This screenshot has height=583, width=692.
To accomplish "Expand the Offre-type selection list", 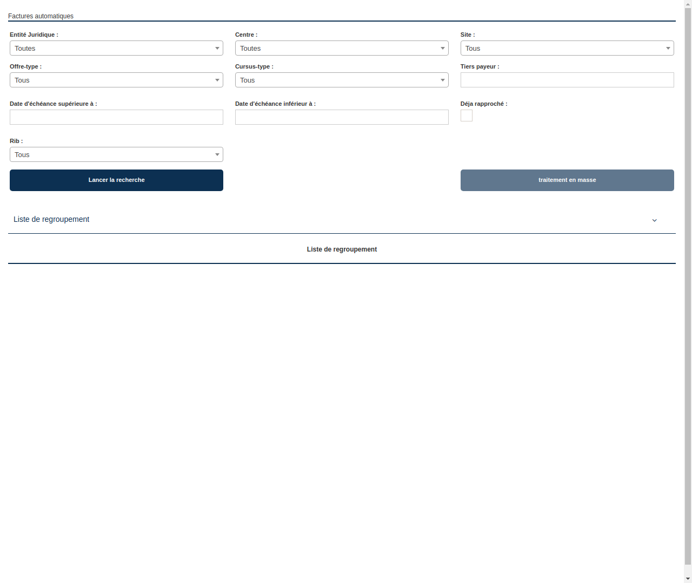I will [x=116, y=80].
